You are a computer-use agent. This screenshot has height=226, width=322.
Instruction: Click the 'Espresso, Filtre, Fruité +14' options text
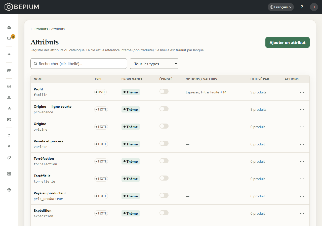[206, 92]
